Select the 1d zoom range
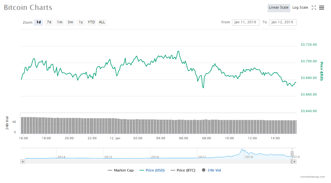Image resolution: width=331 pixels, height=183 pixels. tap(38, 22)
